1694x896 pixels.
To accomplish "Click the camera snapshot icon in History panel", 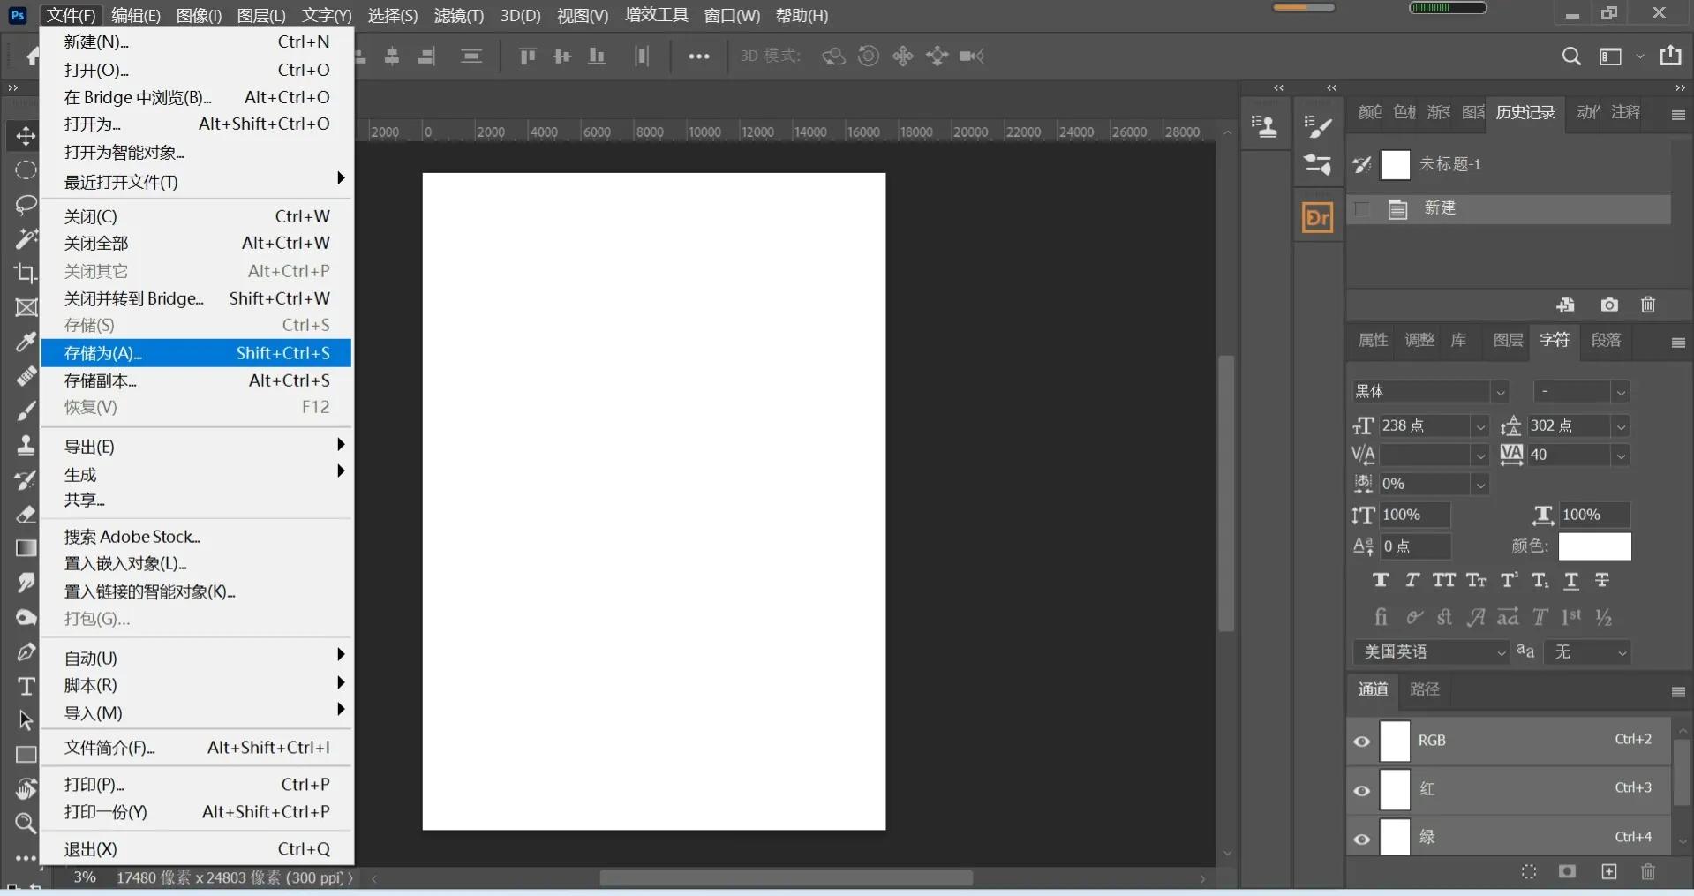I will tap(1609, 305).
